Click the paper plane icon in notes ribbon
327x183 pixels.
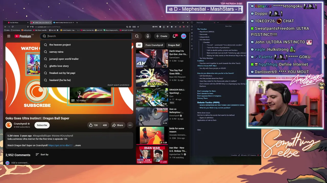click(x=192, y=49)
